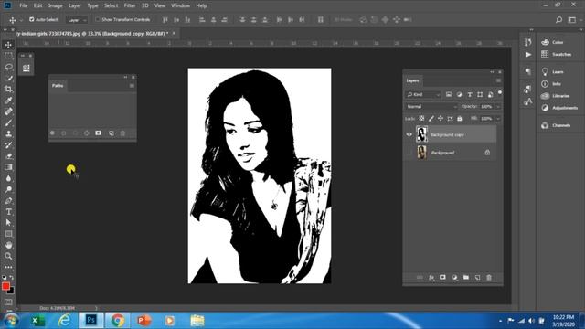Screen dimensions: 585x329
Task: Open the Search icon in options bar
Action: 558,20
